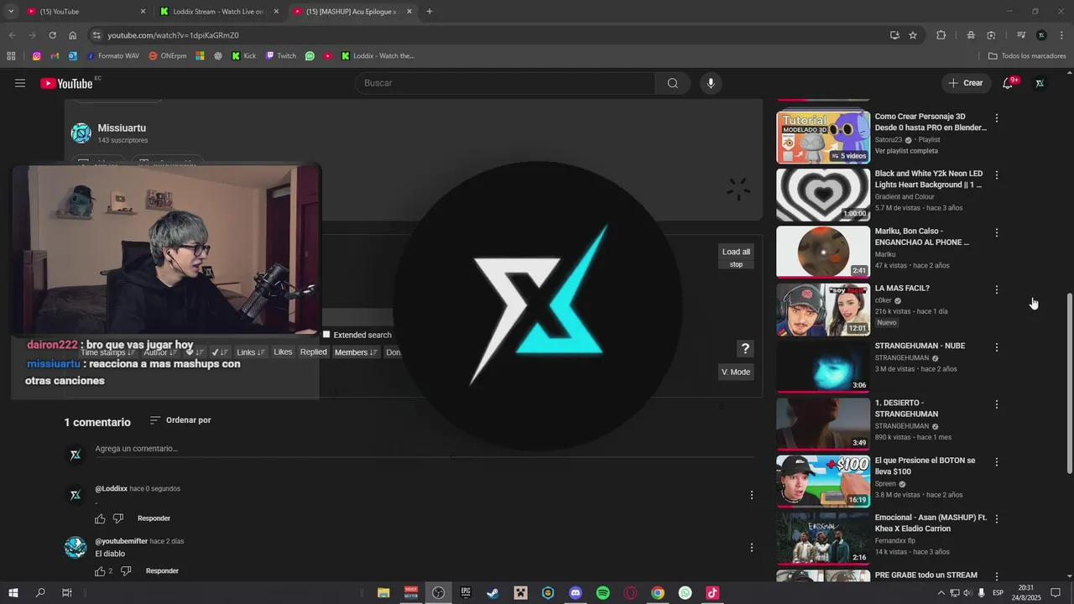Bookmark this page with the star icon
Image resolution: width=1074 pixels, height=604 pixels.
913,35
